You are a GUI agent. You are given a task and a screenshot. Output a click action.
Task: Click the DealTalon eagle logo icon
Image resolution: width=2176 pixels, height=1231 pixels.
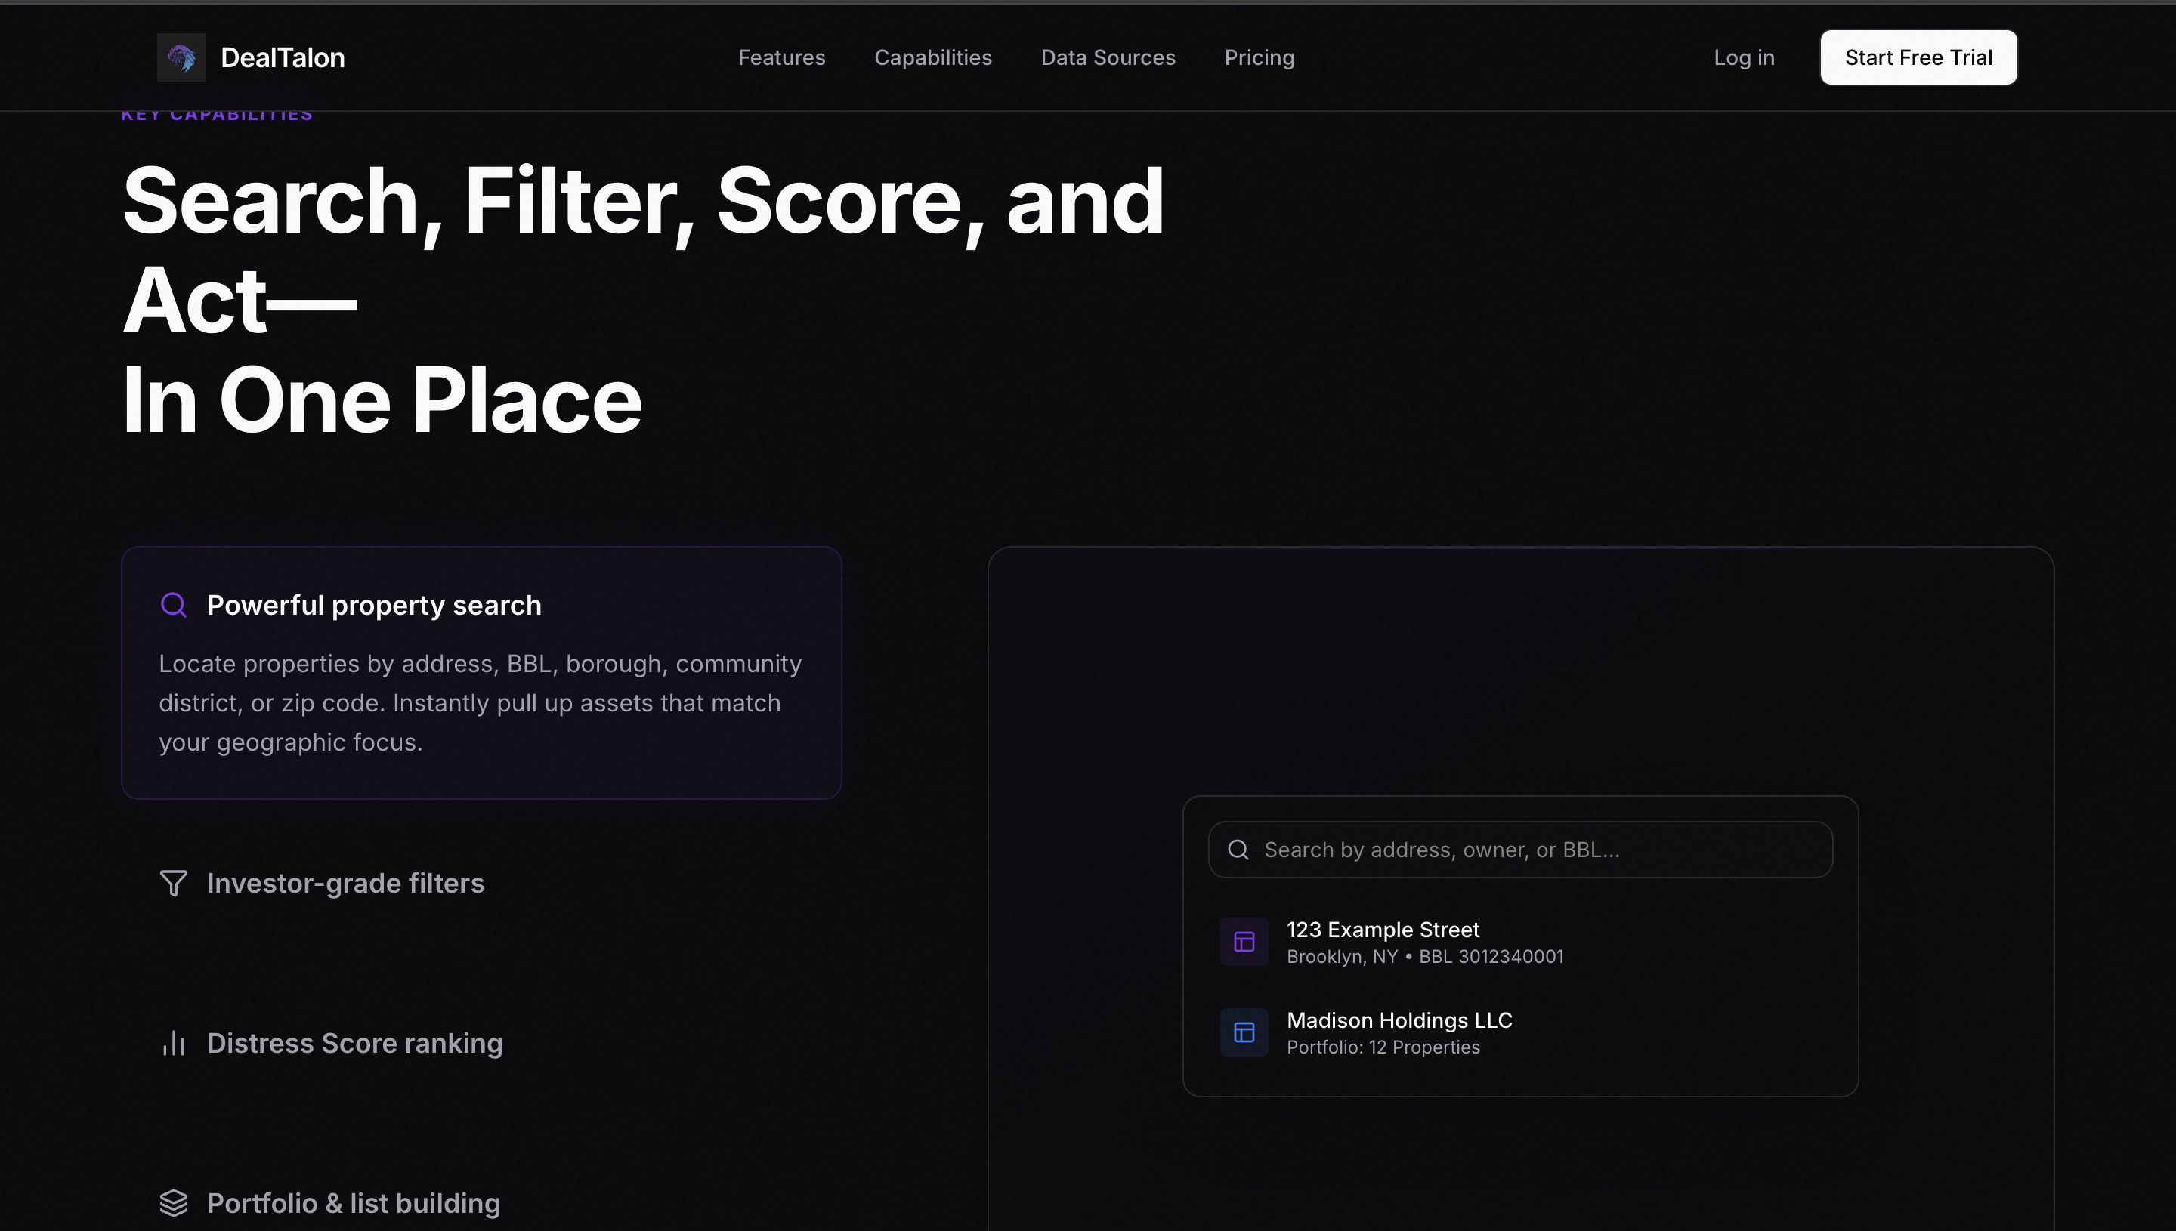point(181,57)
